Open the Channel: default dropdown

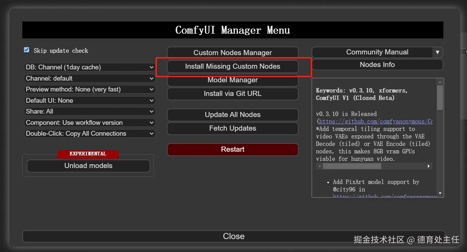point(90,79)
